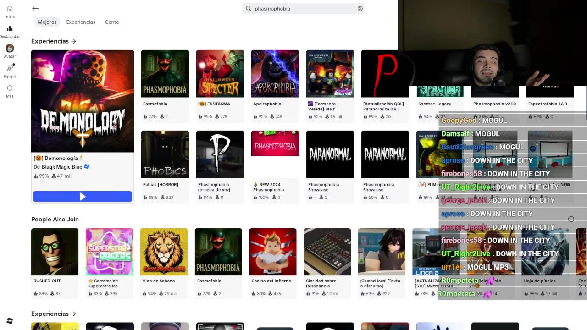The width and height of the screenshot is (587, 330).
Task: Play the Demonología experience
Action: tap(83, 197)
